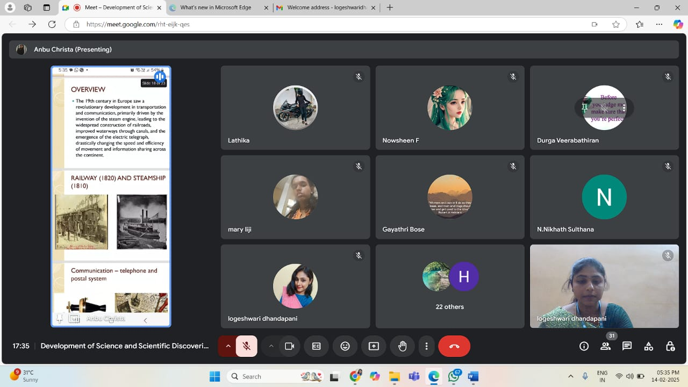Open more options three-dot menu
Image resolution: width=688 pixels, height=387 pixels.
pos(426,346)
